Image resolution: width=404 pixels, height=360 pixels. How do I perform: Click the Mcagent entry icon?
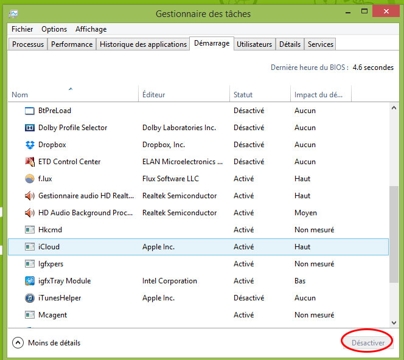point(30,314)
